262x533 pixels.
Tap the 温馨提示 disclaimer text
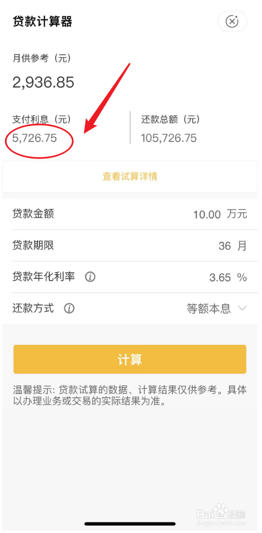[x=130, y=395]
